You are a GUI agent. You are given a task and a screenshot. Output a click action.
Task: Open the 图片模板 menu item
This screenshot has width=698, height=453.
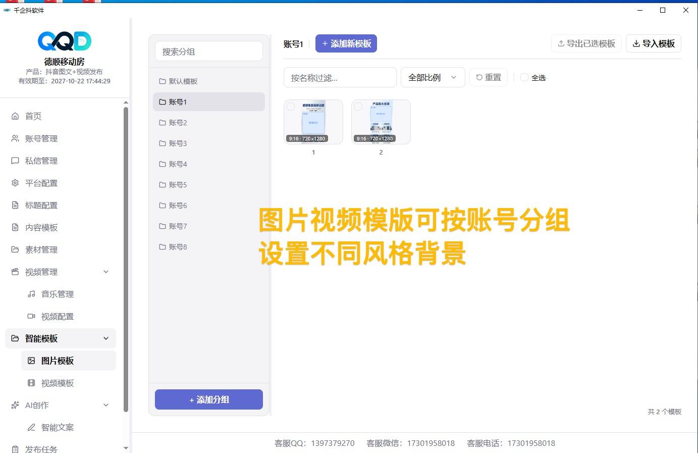click(x=69, y=361)
